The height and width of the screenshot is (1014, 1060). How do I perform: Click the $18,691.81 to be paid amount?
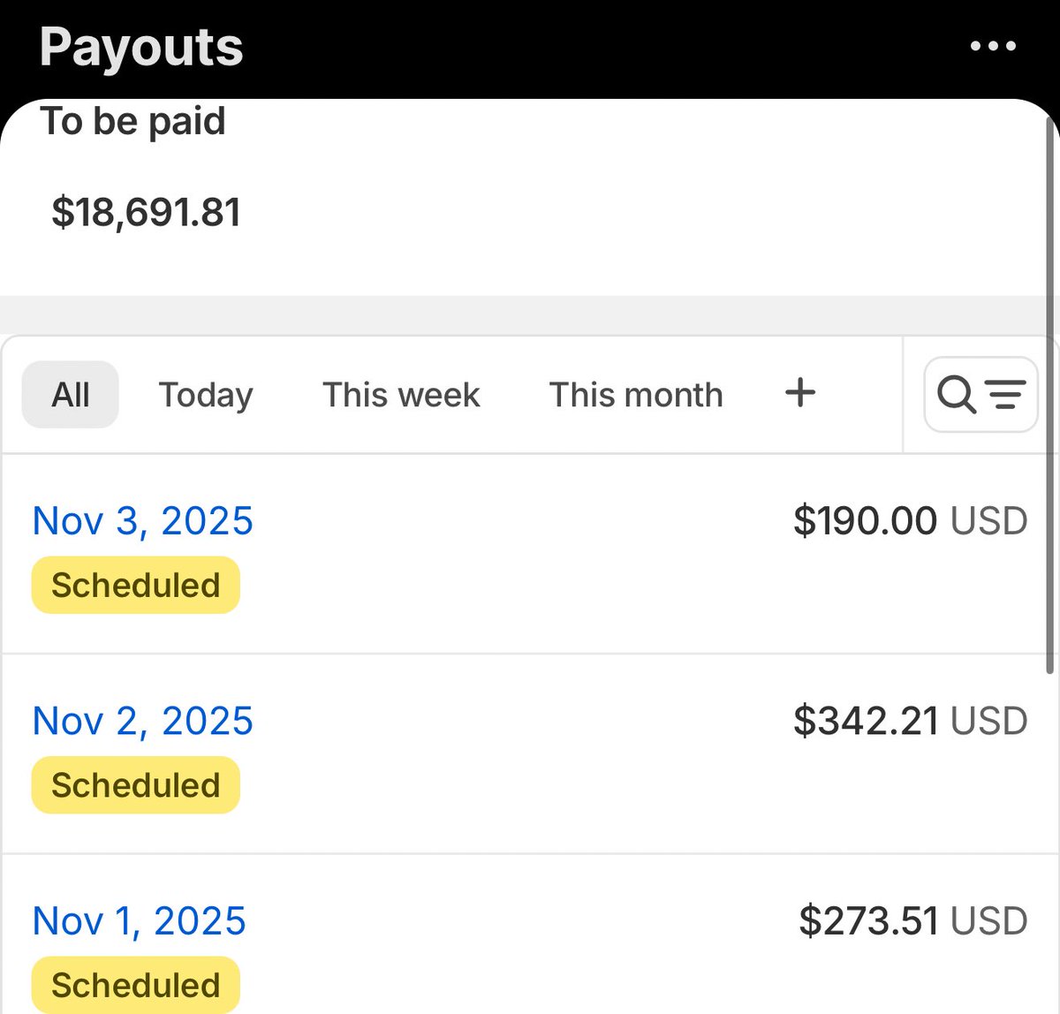click(x=147, y=213)
